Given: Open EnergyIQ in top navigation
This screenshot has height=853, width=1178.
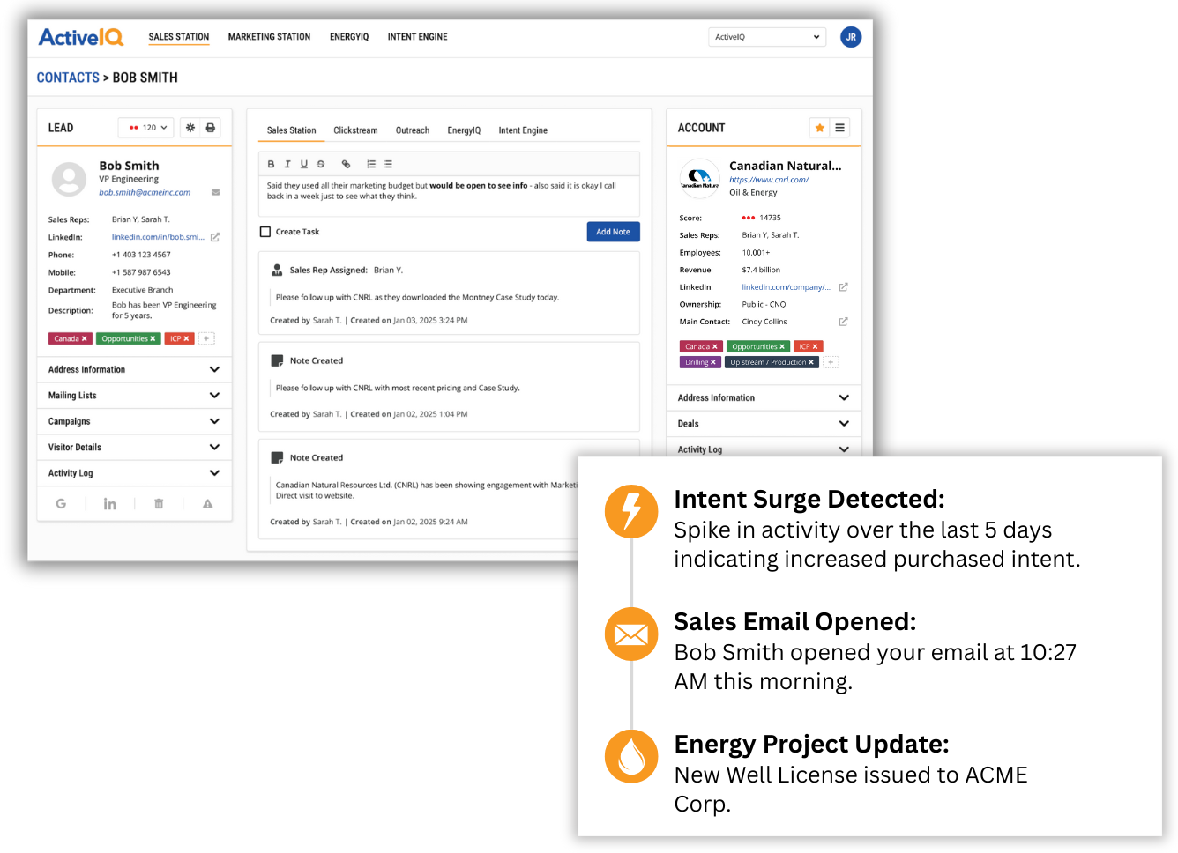Looking at the screenshot, I should click(x=349, y=37).
